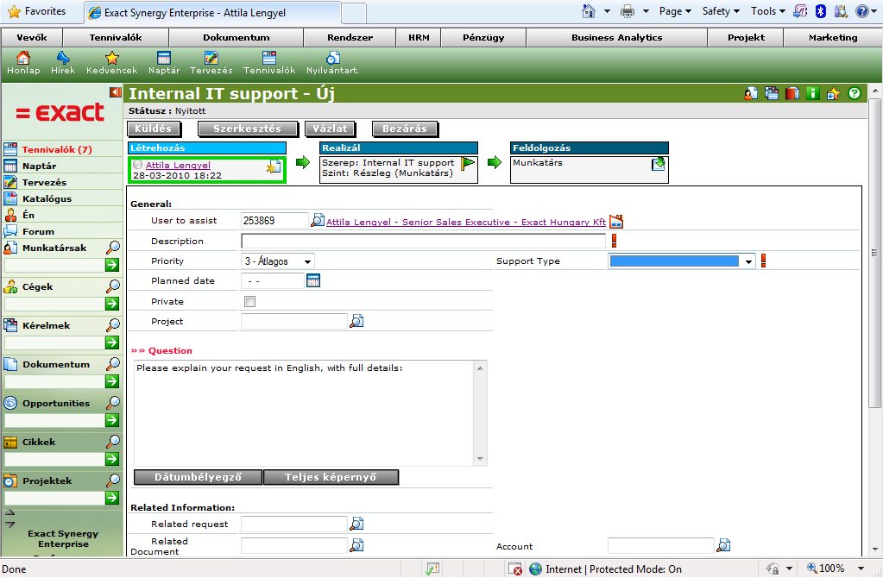Click the Teljes képernyő button
883x578 pixels.
pyautogui.click(x=331, y=477)
